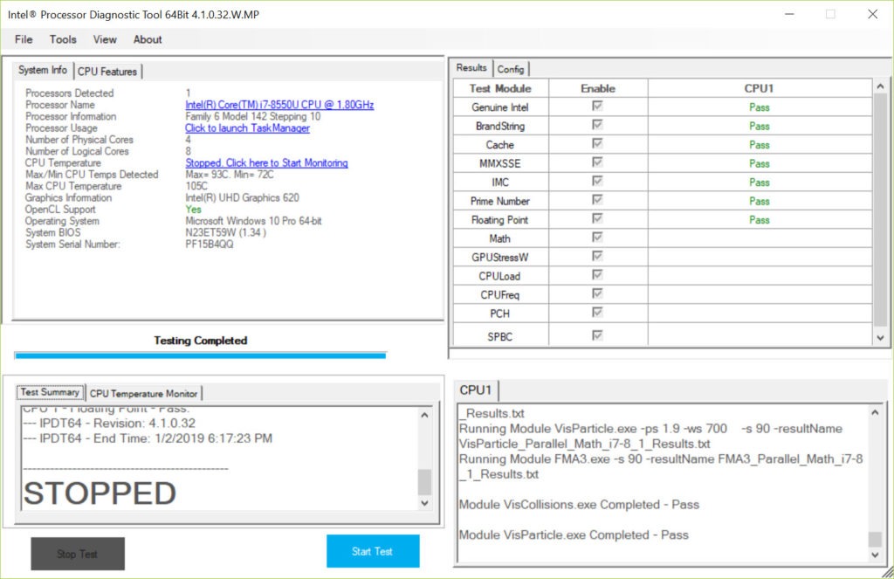Click the CPU1 output scroll up arrow
Viewport: 894px width, 579px height.
[x=875, y=412]
